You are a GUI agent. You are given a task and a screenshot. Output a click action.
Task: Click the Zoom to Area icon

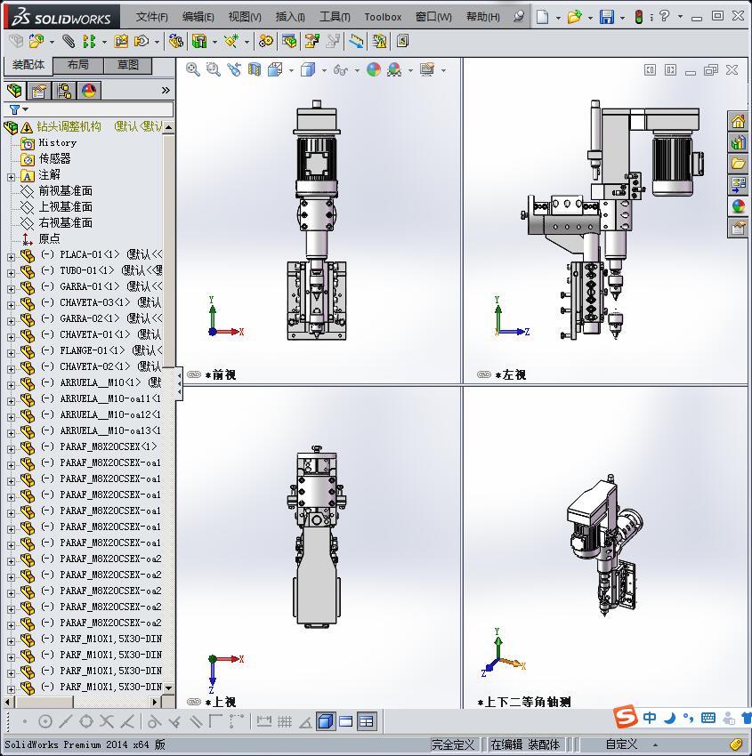[214, 70]
